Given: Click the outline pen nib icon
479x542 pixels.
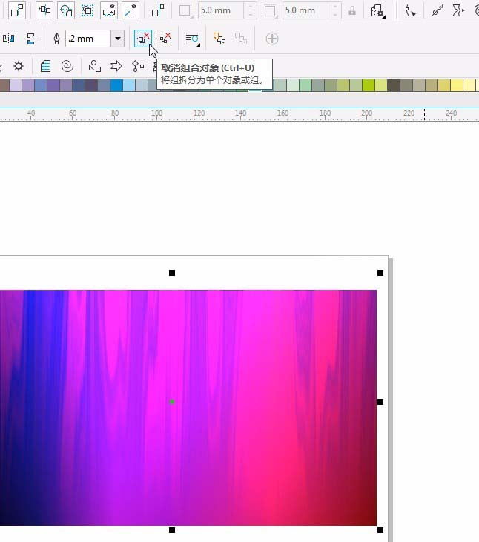Looking at the screenshot, I should point(56,39).
